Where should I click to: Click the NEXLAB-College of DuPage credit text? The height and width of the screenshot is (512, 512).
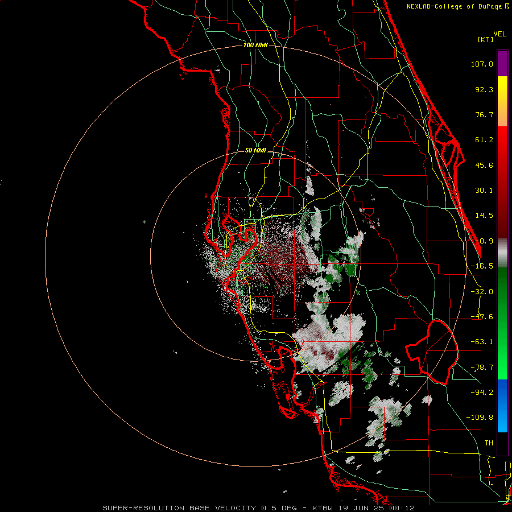coord(457,6)
